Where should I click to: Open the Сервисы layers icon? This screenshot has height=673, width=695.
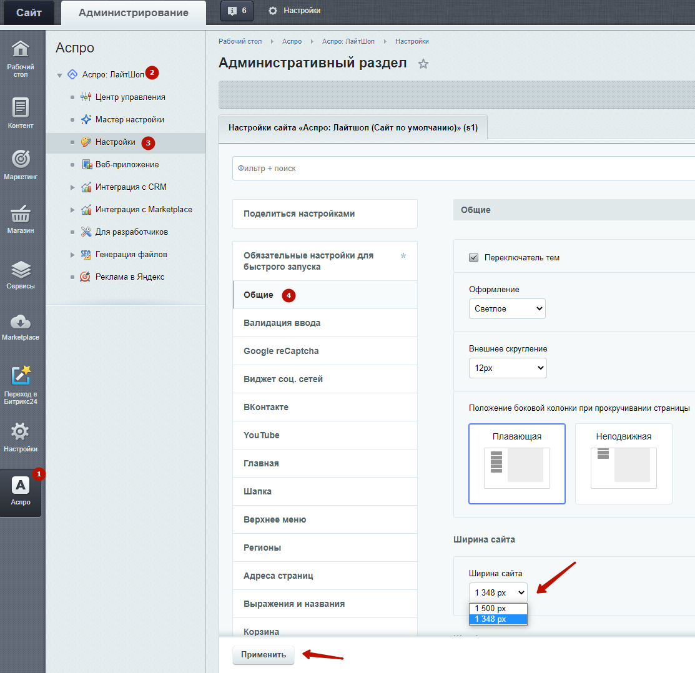[x=21, y=269]
